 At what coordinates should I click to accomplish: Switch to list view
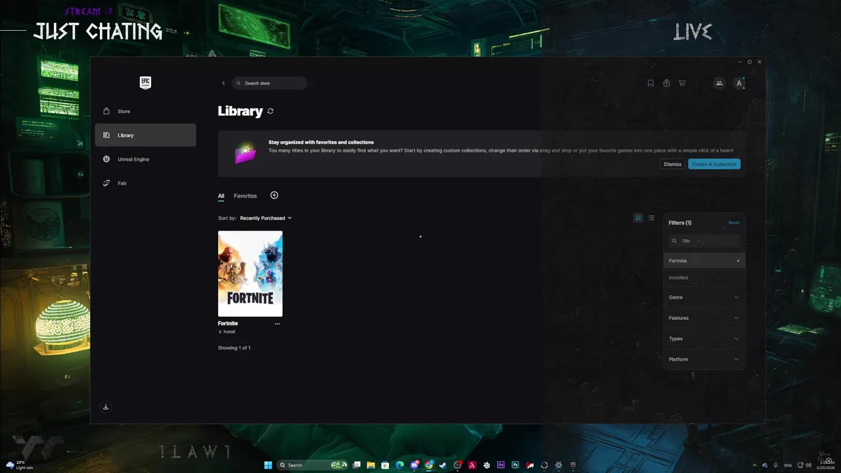651,218
